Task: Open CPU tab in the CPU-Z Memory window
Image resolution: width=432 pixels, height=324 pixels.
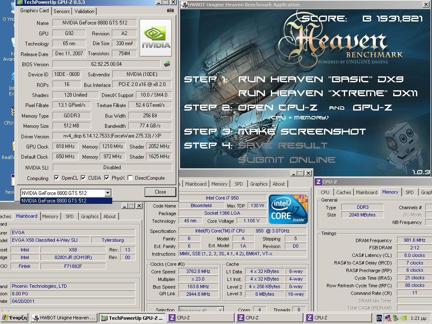Action: pyautogui.click(x=325, y=192)
